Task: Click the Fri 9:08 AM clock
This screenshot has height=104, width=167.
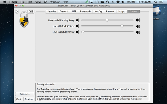Action: (x=144, y=2)
